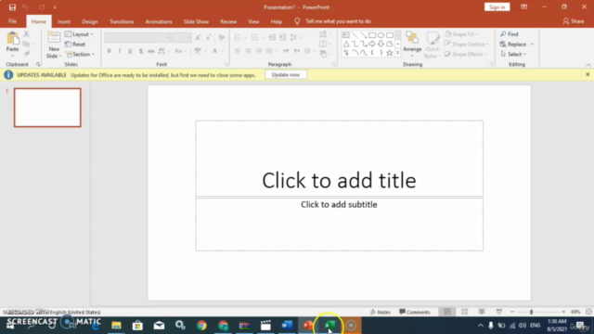
Task: Switch to the Design tab
Action: tap(90, 21)
